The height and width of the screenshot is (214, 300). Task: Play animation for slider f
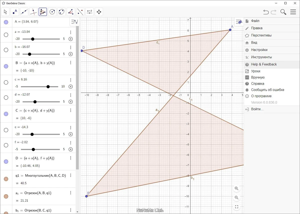point(70,149)
